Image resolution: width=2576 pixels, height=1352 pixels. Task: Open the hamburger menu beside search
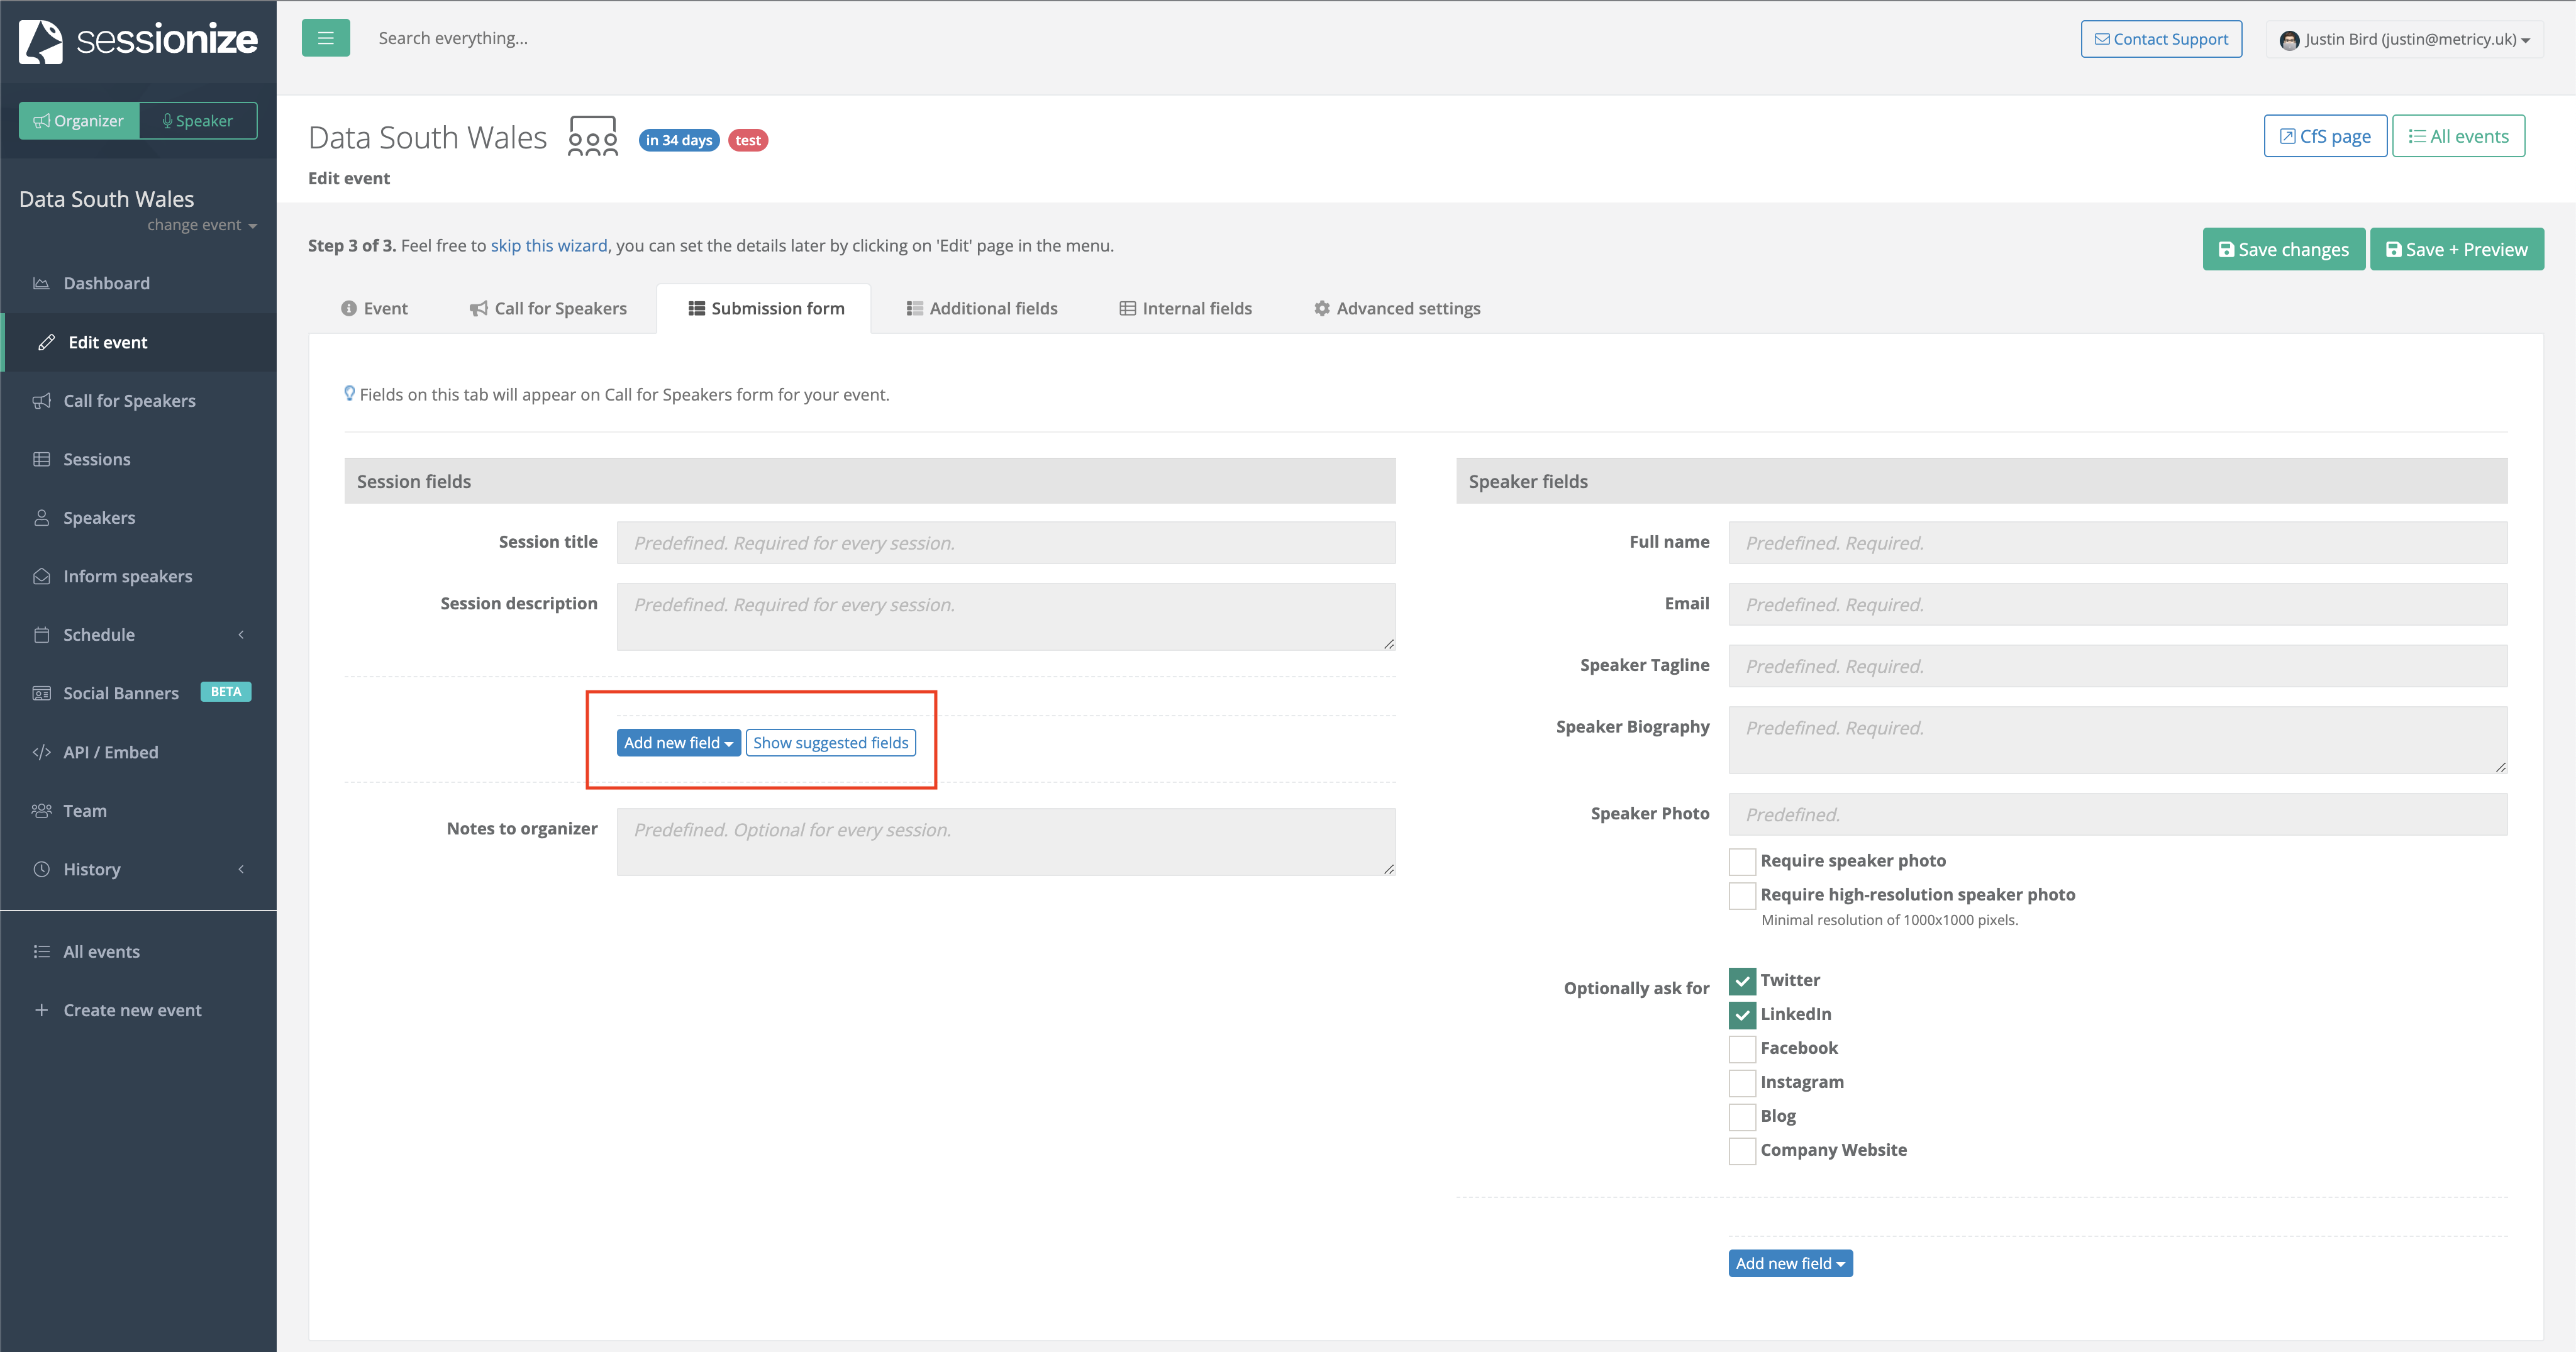(x=325, y=37)
